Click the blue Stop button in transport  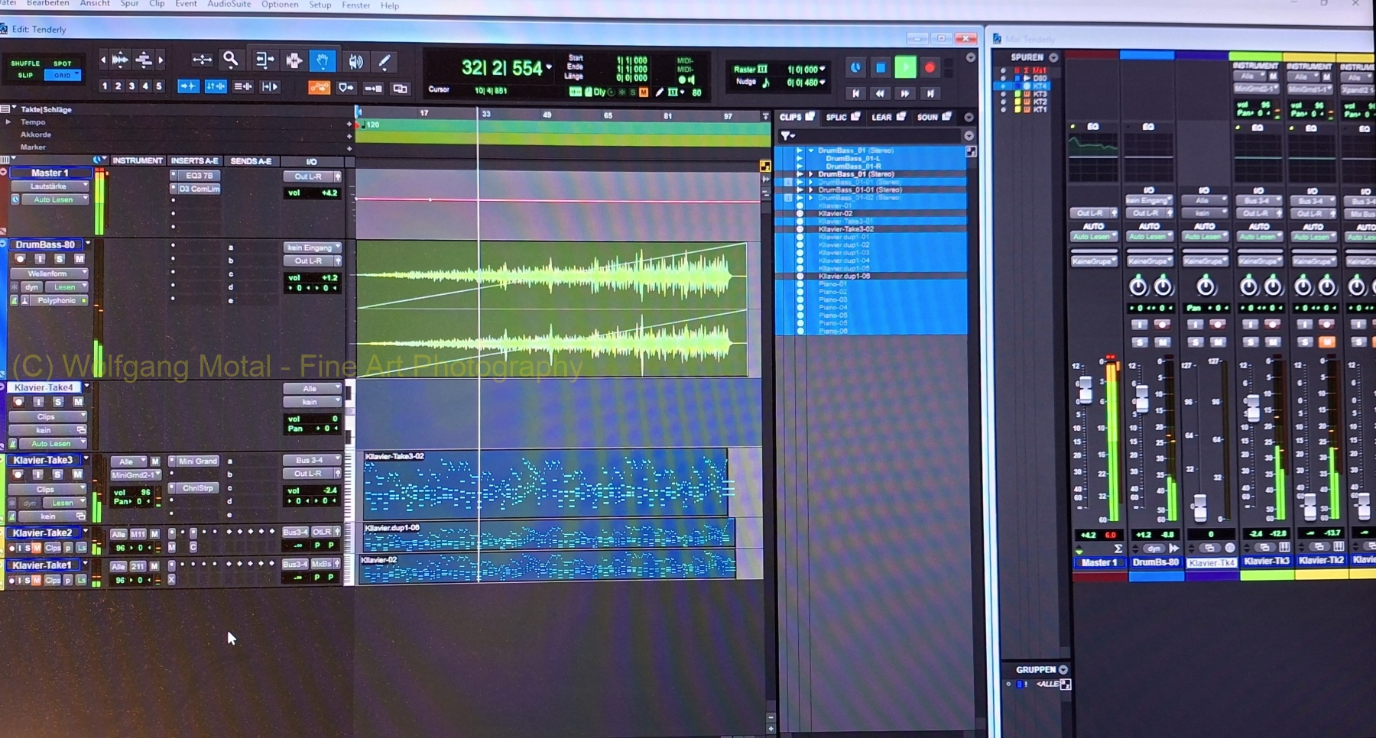coord(881,68)
